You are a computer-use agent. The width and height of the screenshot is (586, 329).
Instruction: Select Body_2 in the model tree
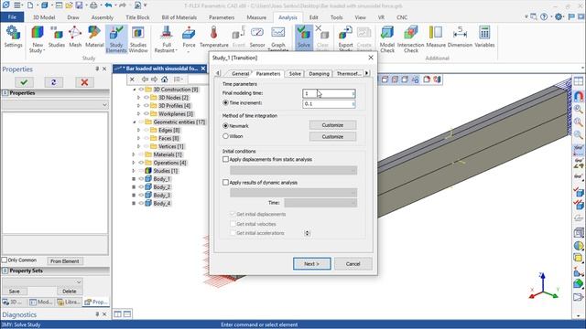(162, 187)
